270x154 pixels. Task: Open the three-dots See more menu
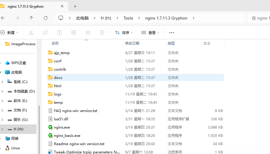pos(172,33)
